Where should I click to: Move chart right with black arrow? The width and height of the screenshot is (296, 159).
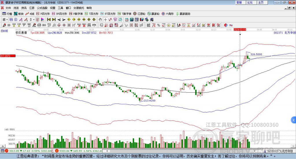pos(64,20)
